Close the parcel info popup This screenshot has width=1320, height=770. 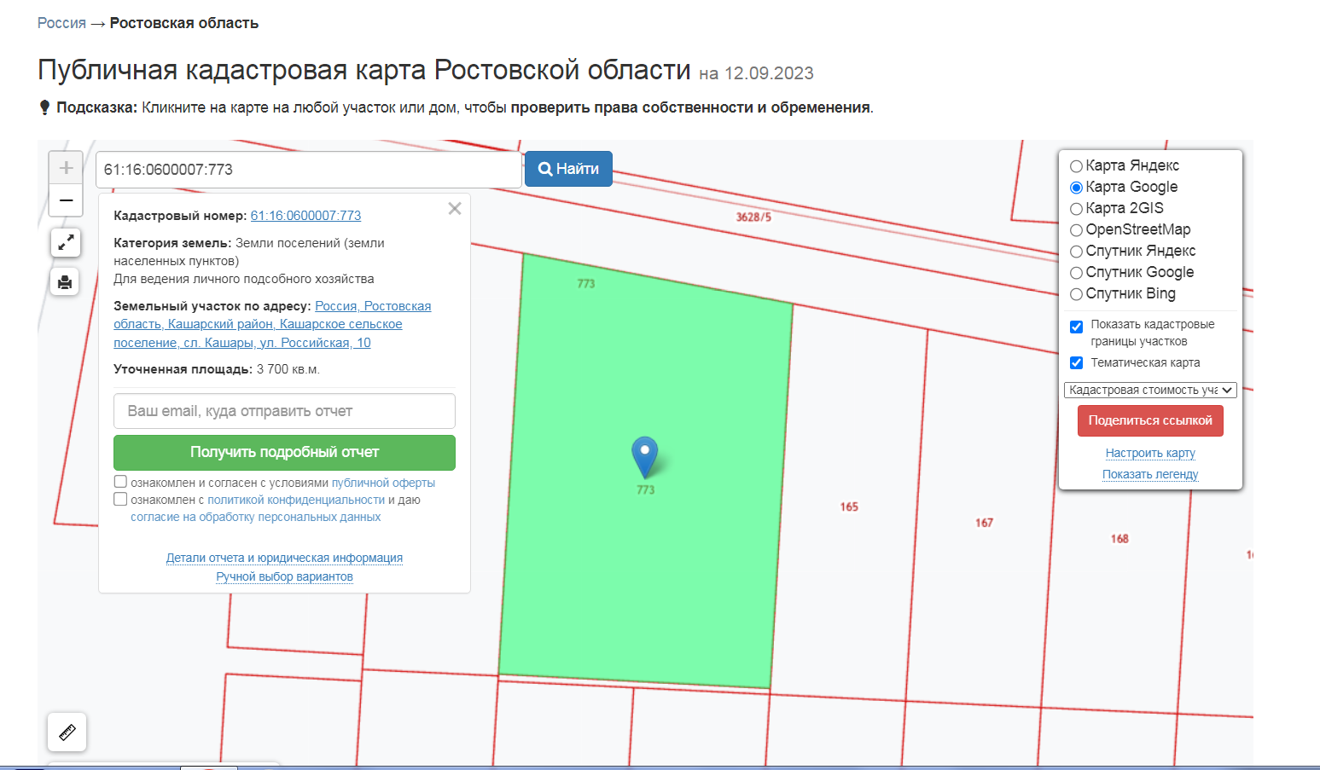455,209
